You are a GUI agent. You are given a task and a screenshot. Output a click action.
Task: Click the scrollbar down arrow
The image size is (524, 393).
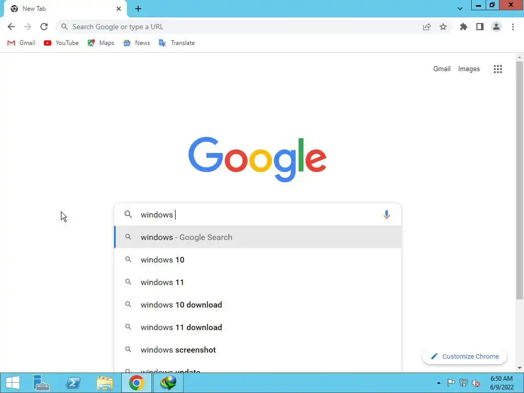[x=519, y=368]
